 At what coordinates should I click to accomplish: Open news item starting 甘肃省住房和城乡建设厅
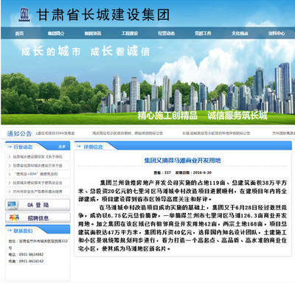[x=38, y=166]
